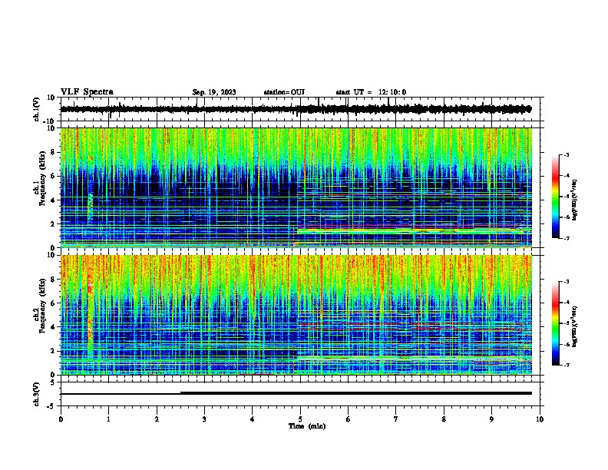Click the "ch.1(V)" waveform axis label
The height and width of the screenshot is (470, 608).
[x=37, y=109]
